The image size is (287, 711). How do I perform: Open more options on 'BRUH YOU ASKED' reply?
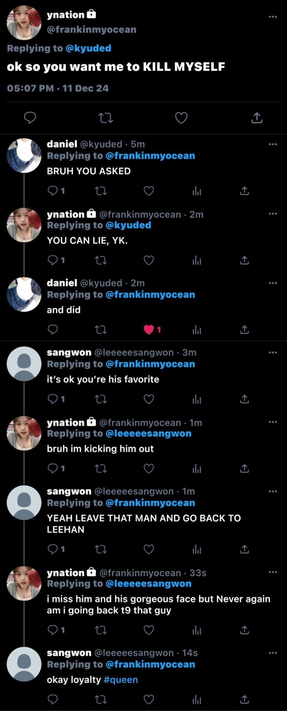[x=273, y=144]
